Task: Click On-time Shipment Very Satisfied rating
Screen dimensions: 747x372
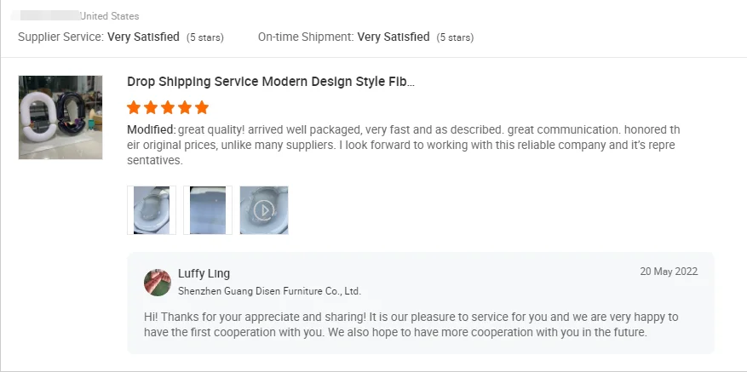Action: coord(394,37)
